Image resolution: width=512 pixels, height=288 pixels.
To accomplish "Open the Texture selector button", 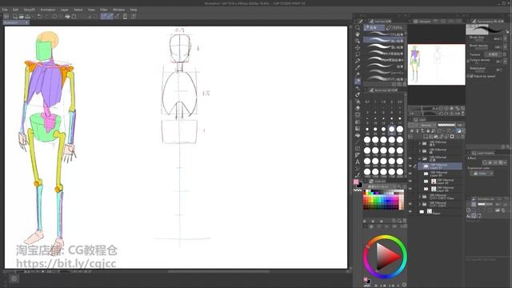I will 493,54.
